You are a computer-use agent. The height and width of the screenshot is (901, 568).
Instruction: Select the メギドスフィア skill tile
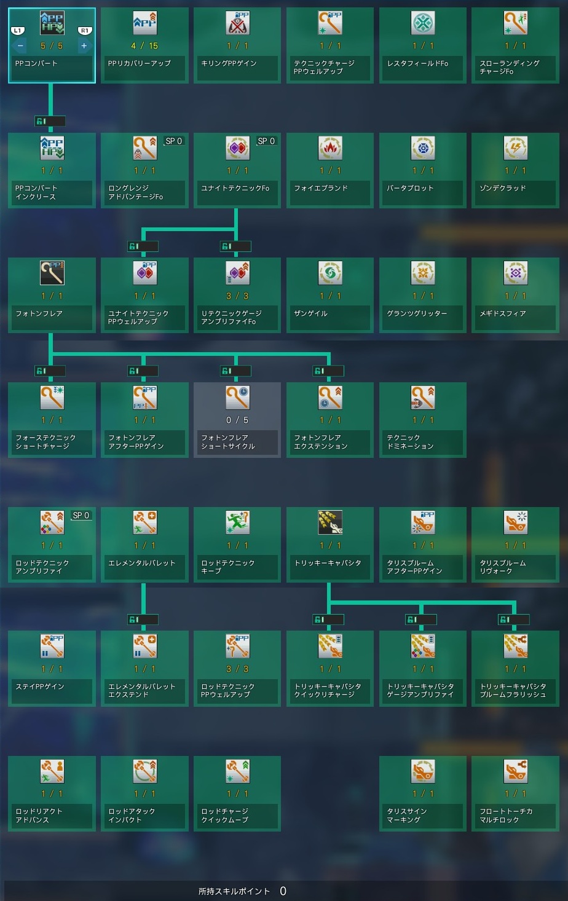pyautogui.click(x=515, y=295)
